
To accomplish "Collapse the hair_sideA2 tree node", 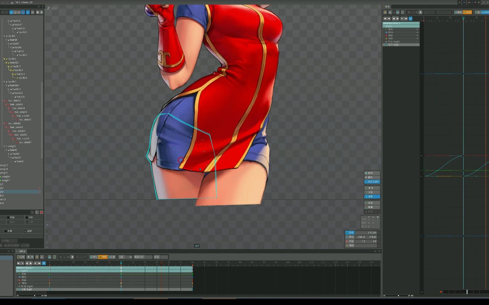I will tap(4, 101).
